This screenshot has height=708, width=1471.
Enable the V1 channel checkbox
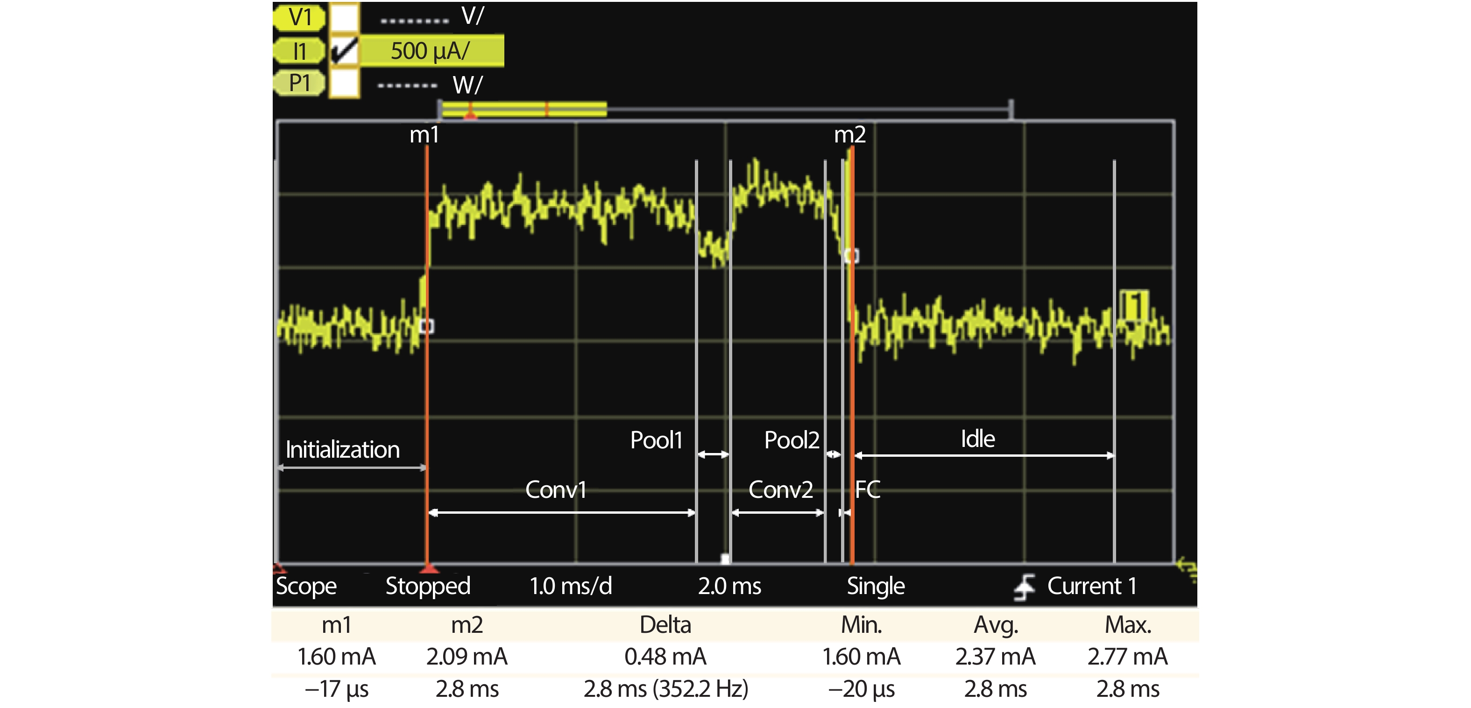click(x=344, y=17)
